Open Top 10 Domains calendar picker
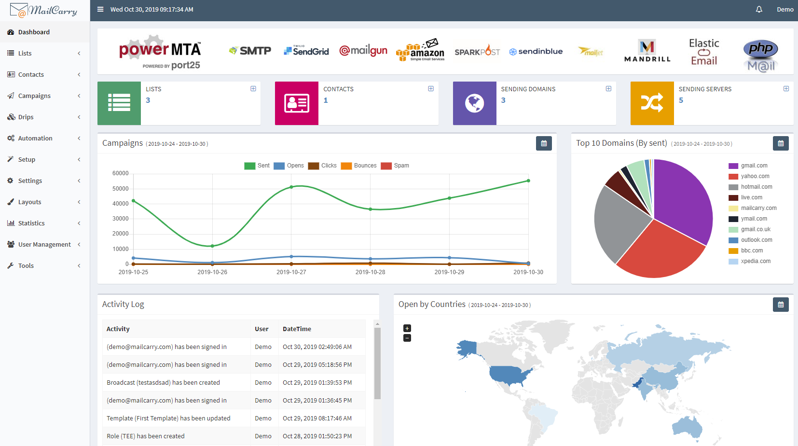 tap(781, 143)
